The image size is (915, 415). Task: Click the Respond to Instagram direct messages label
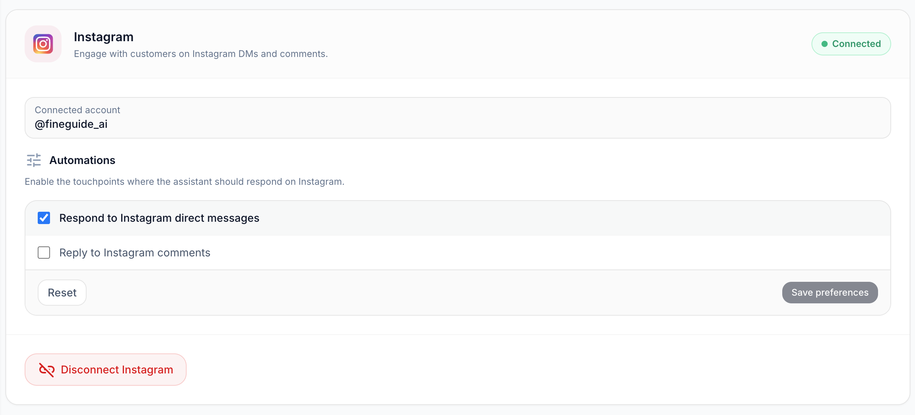pyautogui.click(x=159, y=218)
